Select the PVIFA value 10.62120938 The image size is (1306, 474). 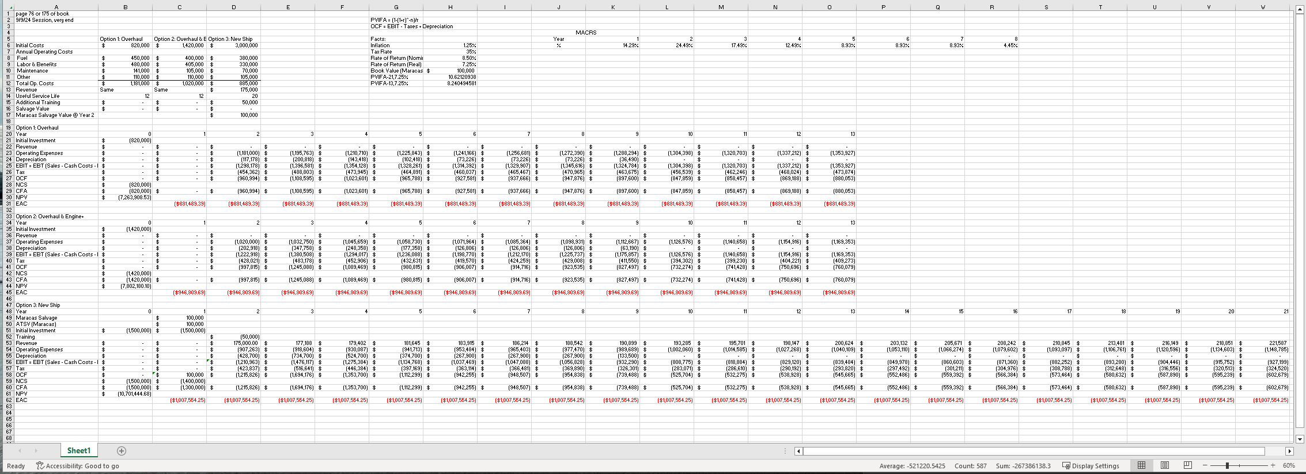(451, 77)
